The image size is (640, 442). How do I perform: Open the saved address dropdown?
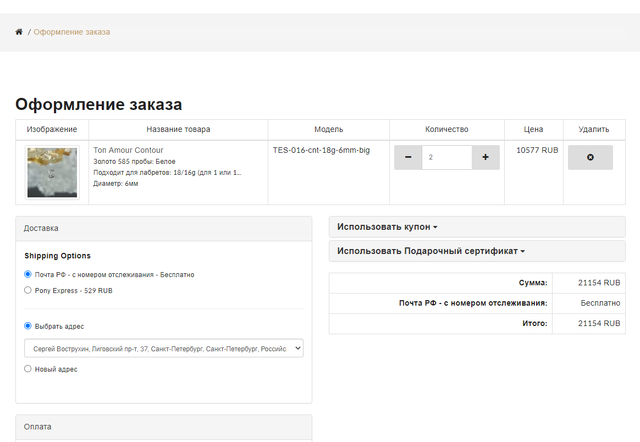(164, 348)
